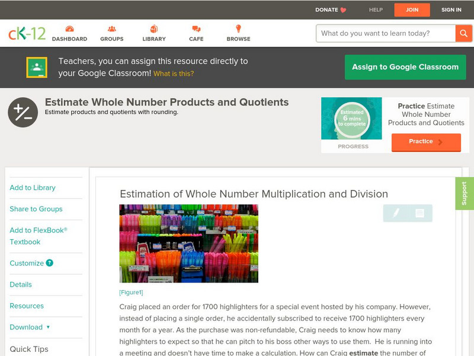Click the orange search magnifier icon
474x356 pixels.
[x=463, y=33]
